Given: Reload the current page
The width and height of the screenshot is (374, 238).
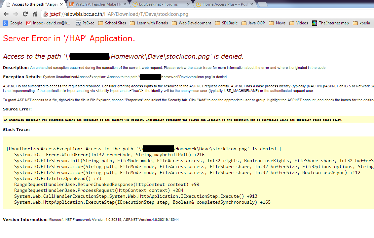Looking at the screenshot, I should point(25,14).
